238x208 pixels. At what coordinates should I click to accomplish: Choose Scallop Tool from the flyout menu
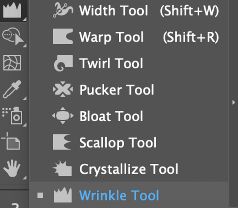point(118,143)
